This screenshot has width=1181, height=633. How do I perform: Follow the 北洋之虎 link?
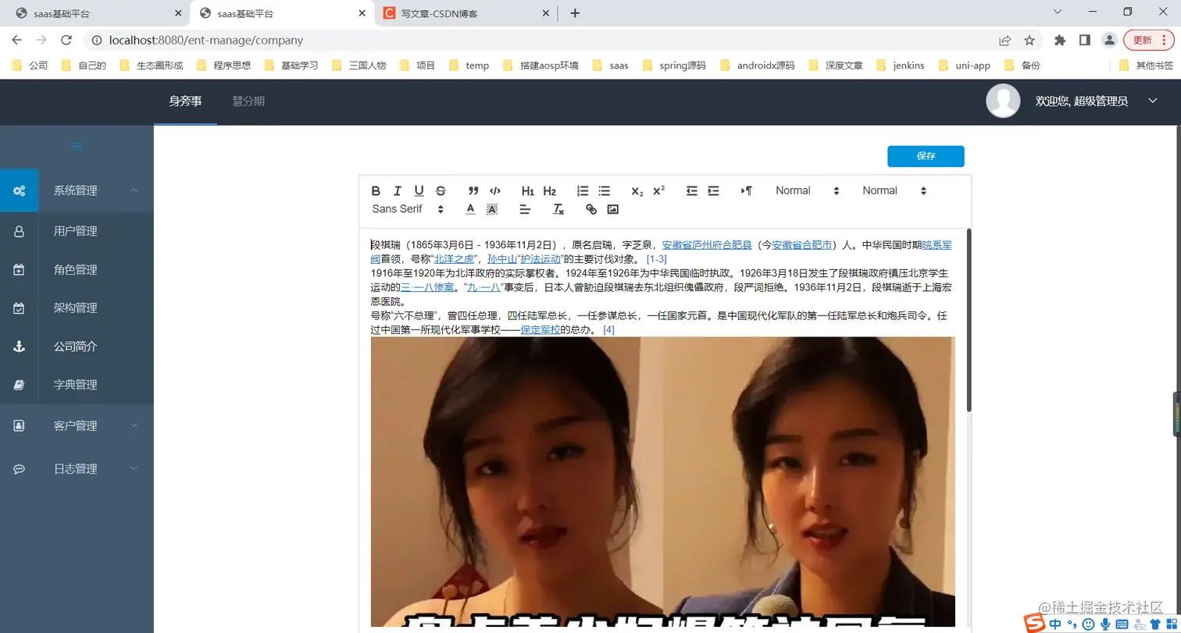pos(455,258)
